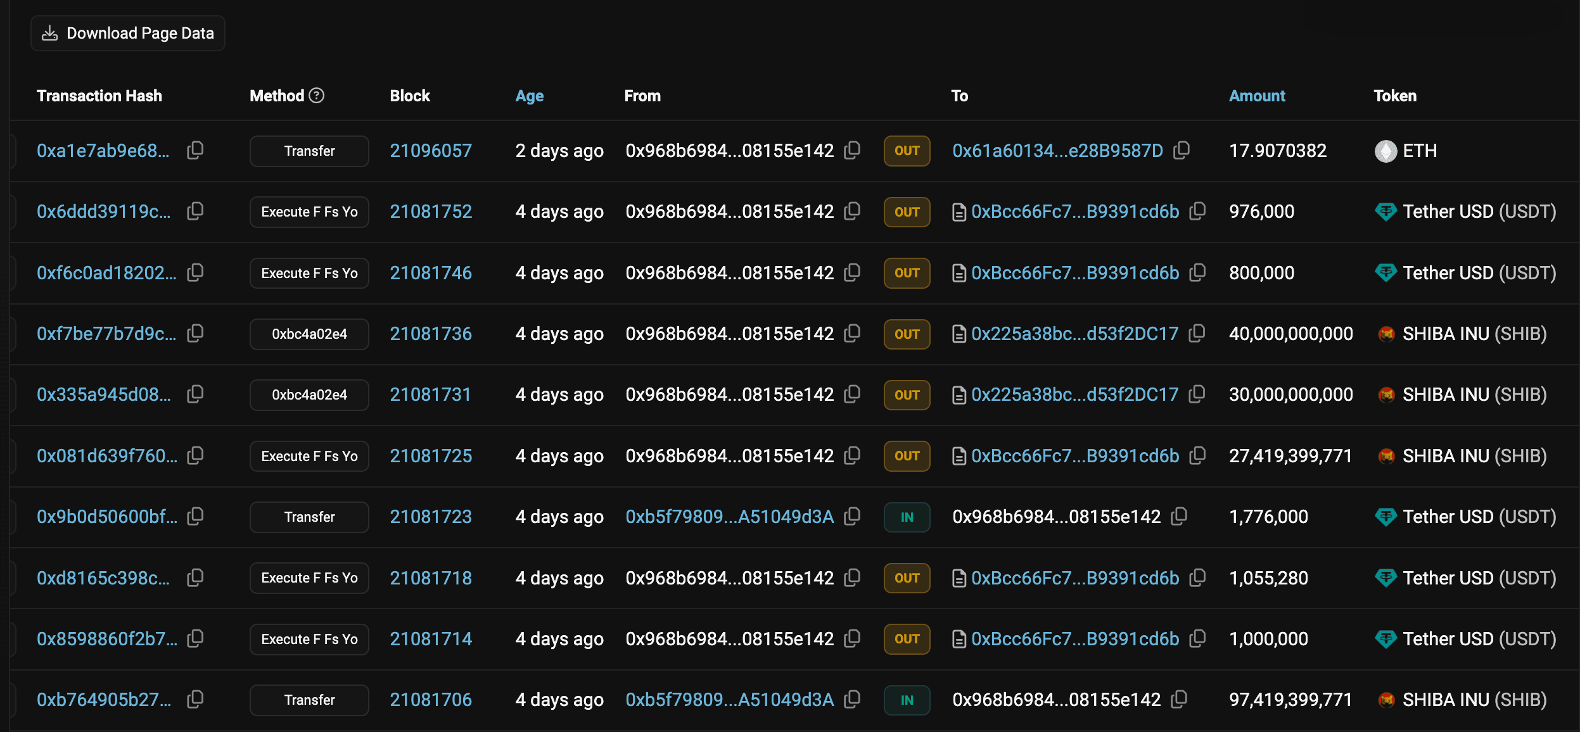Toggle Age column display format

pyautogui.click(x=529, y=96)
